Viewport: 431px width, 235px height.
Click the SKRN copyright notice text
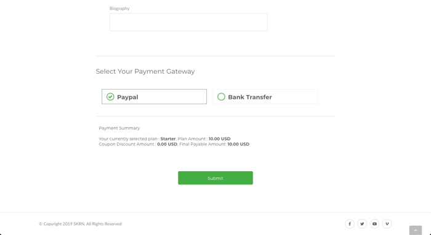point(80,224)
